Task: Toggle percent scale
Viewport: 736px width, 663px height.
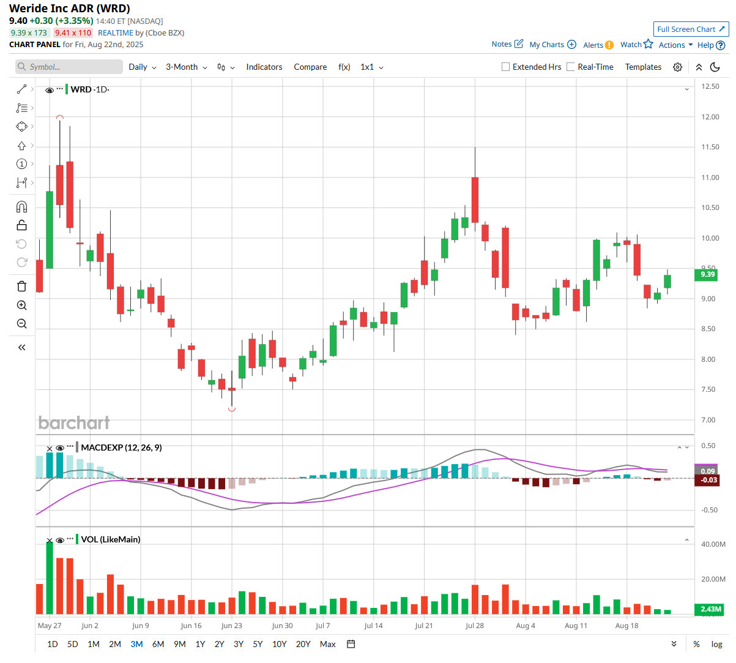Action: pos(696,644)
